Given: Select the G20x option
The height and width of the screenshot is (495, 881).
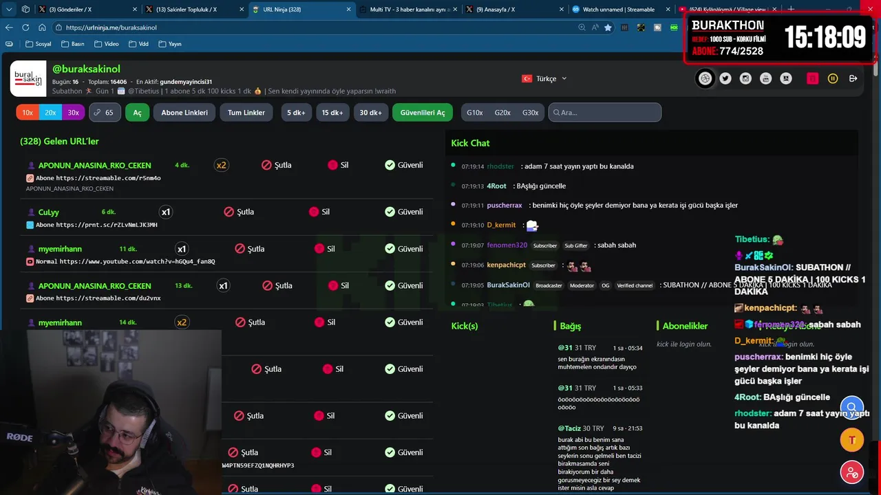Looking at the screenshot, I should point(502,112).
